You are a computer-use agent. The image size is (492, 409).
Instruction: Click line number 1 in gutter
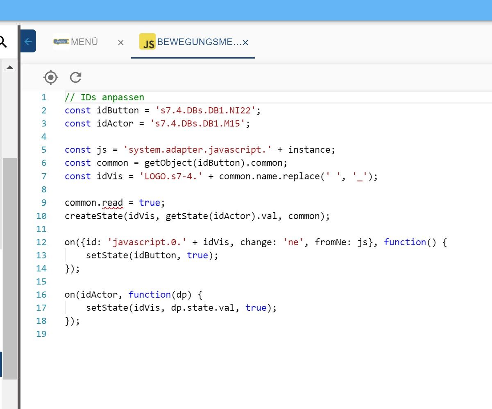pyautogui.click(x=44, y=97)
